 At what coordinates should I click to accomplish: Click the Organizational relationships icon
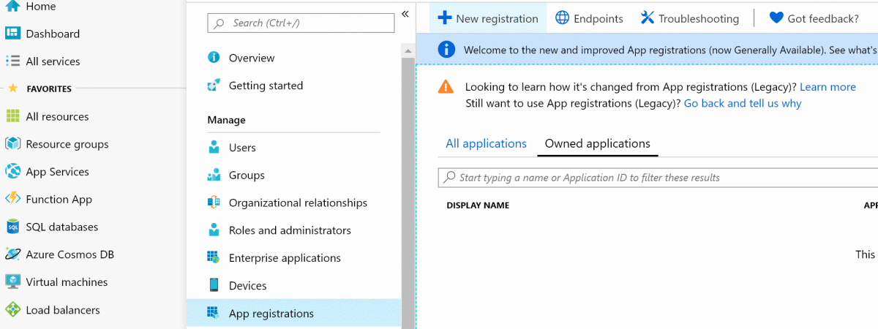(214, 203)
